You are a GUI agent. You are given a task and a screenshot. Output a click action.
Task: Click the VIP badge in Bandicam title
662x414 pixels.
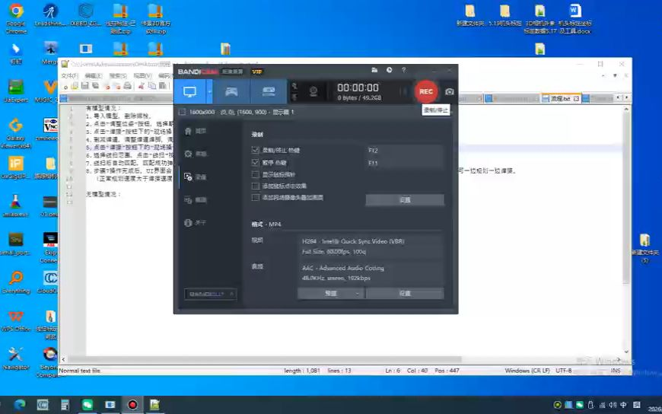(256, 72)
